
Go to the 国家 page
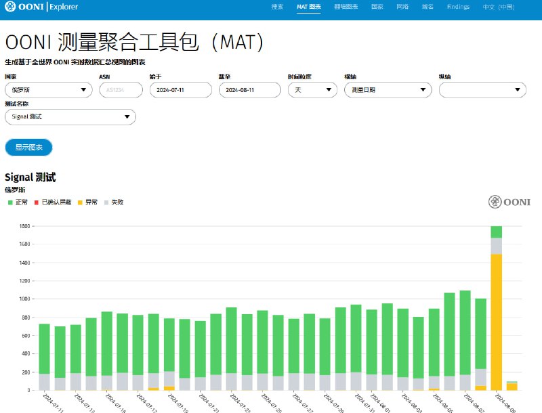[377, 7]
